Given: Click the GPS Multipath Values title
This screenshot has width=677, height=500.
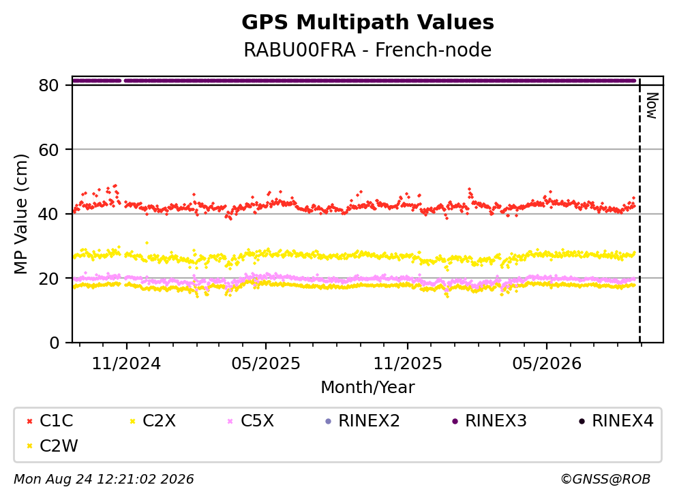Looking at the screenshot, I should pyautogui.click(x=367, y=22).
